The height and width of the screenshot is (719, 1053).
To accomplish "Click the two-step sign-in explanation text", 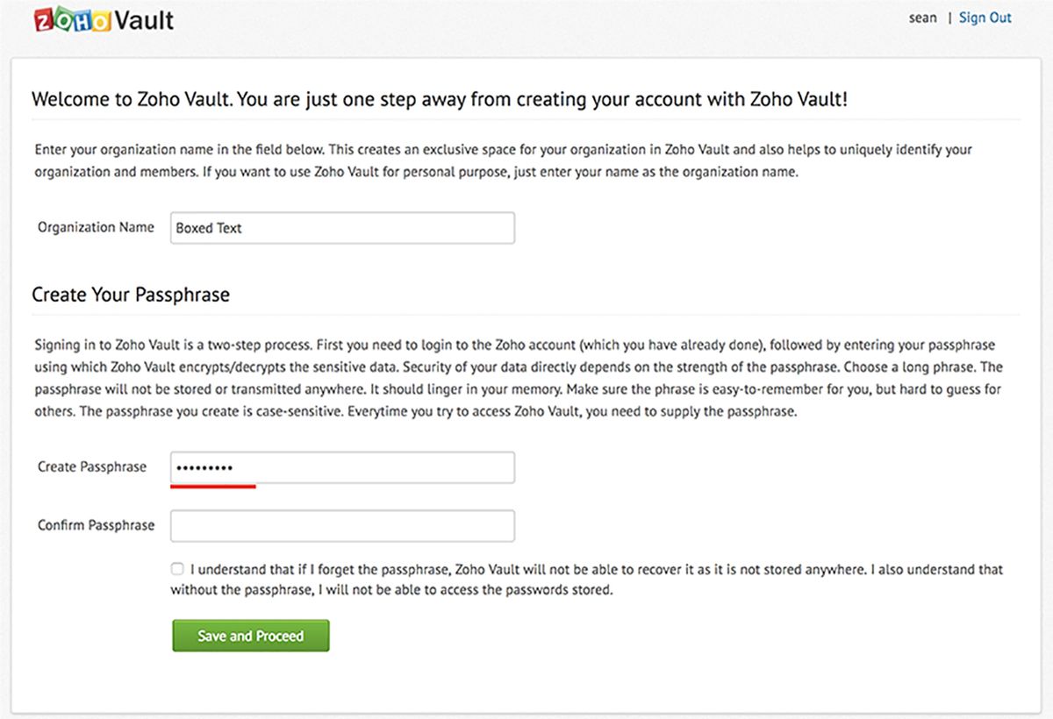I will coord(518,377).
